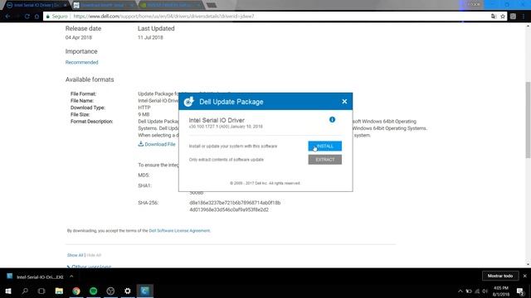Open Windows search from taskbar
Viewport: 531px width, 298px height.
25,291
